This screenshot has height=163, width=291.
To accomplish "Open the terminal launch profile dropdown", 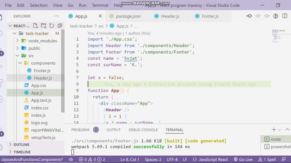I will pos(280,130).
